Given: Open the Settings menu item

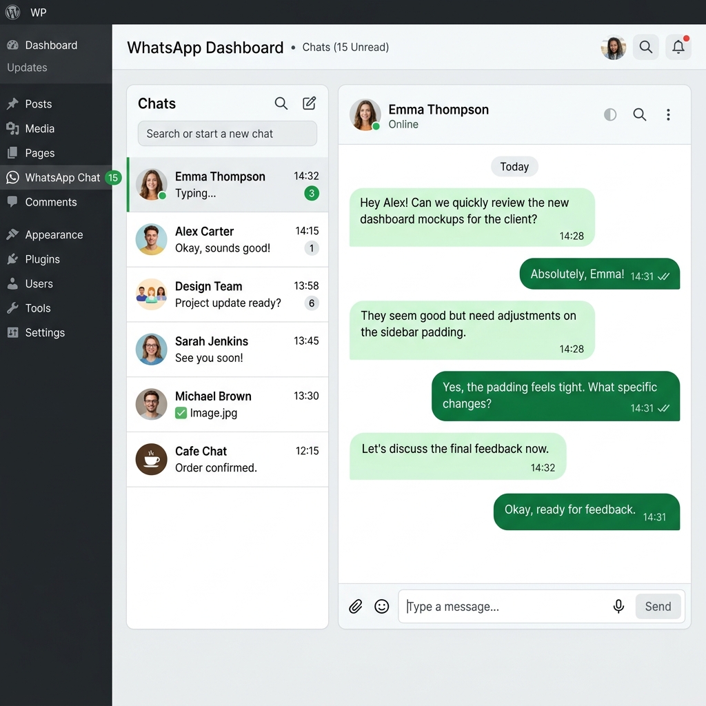Looking at the screenshot, I should (x=56, y=332).
